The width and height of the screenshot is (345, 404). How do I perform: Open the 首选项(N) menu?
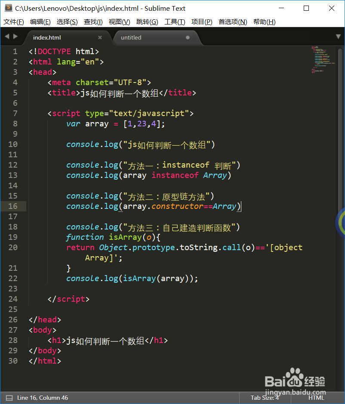tap(233, 22)
